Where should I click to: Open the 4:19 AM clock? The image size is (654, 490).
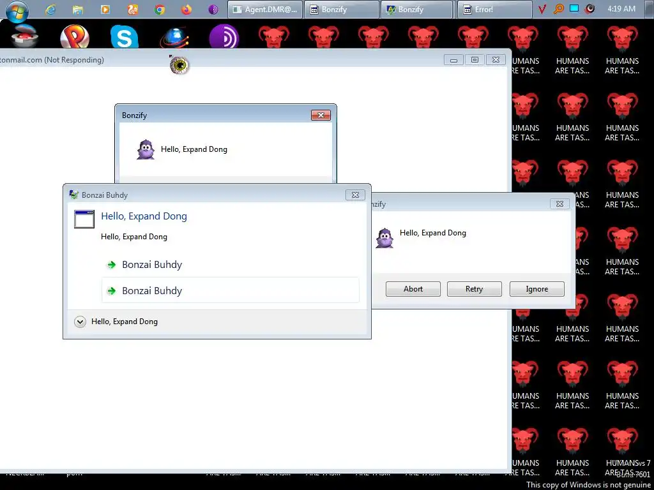[621, 9]
